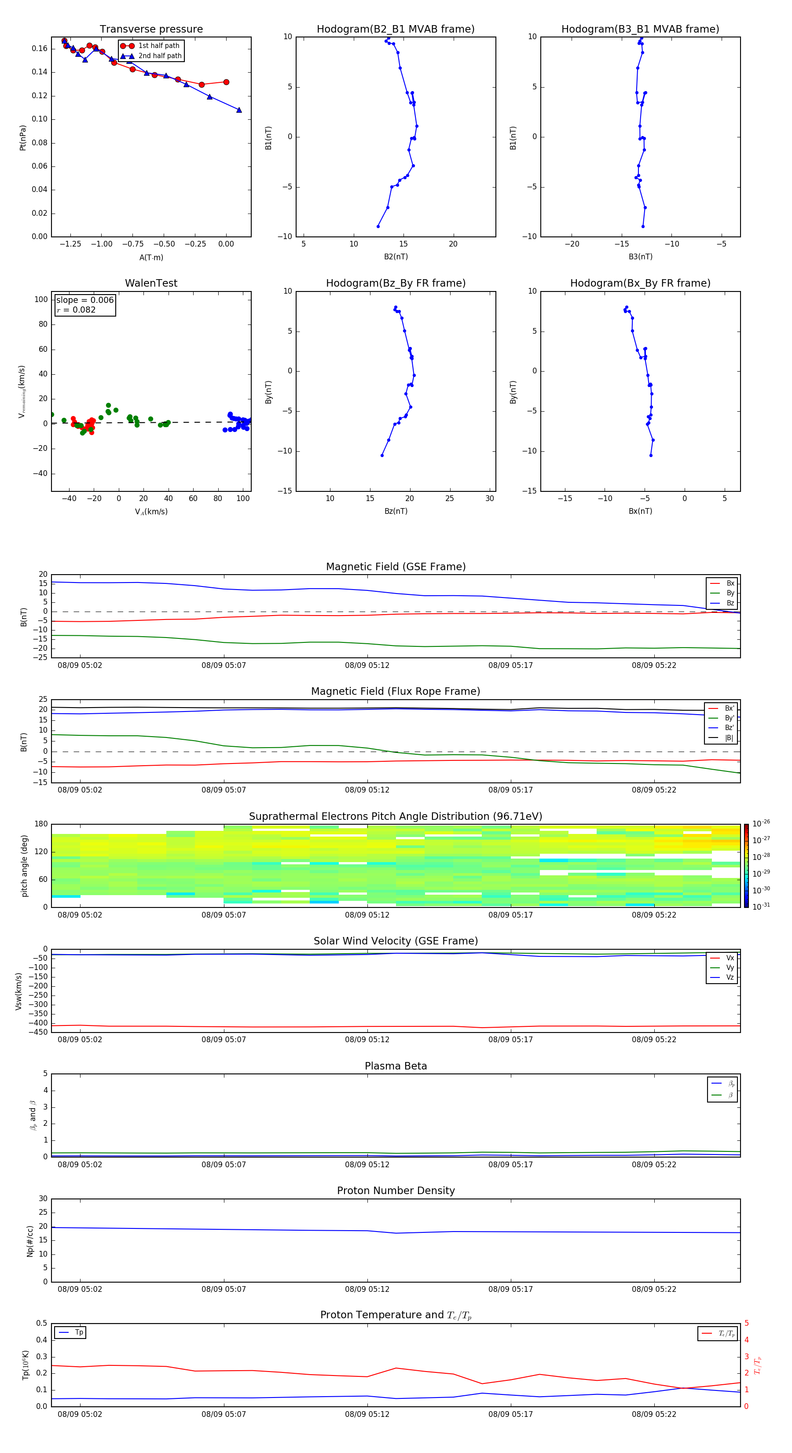The height and width of the screenshot is (1453, 792).
Task: Click 'Bz(nT)' hodogram axis label
Action: [x=396, y=511]
